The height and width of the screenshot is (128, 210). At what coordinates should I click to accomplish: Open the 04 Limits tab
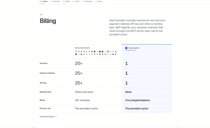click(x=76, y=1)
